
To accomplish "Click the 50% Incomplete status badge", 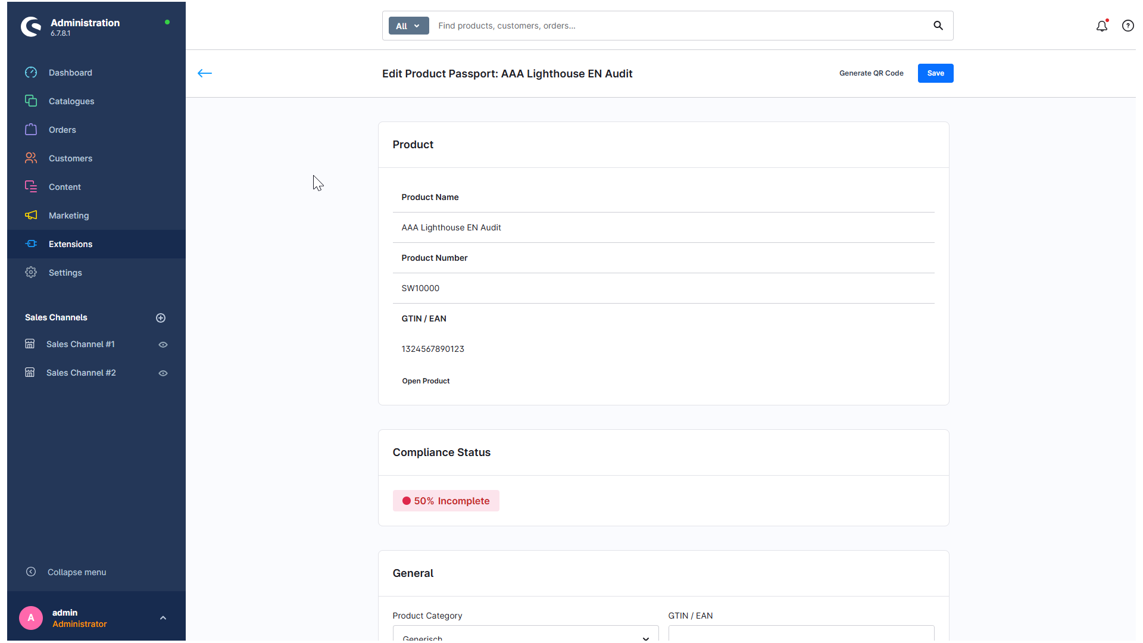I will 446,501.
